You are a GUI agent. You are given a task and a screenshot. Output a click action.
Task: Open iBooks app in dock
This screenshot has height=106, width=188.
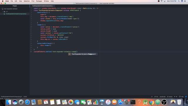pyautogui.click(x=114, y=102)
